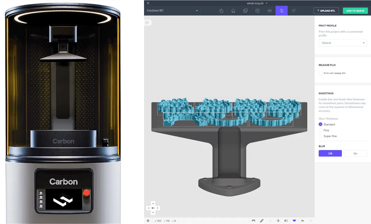
Task: Select the highlighted print settings sliders icon
Action: [x=282, y=11]
